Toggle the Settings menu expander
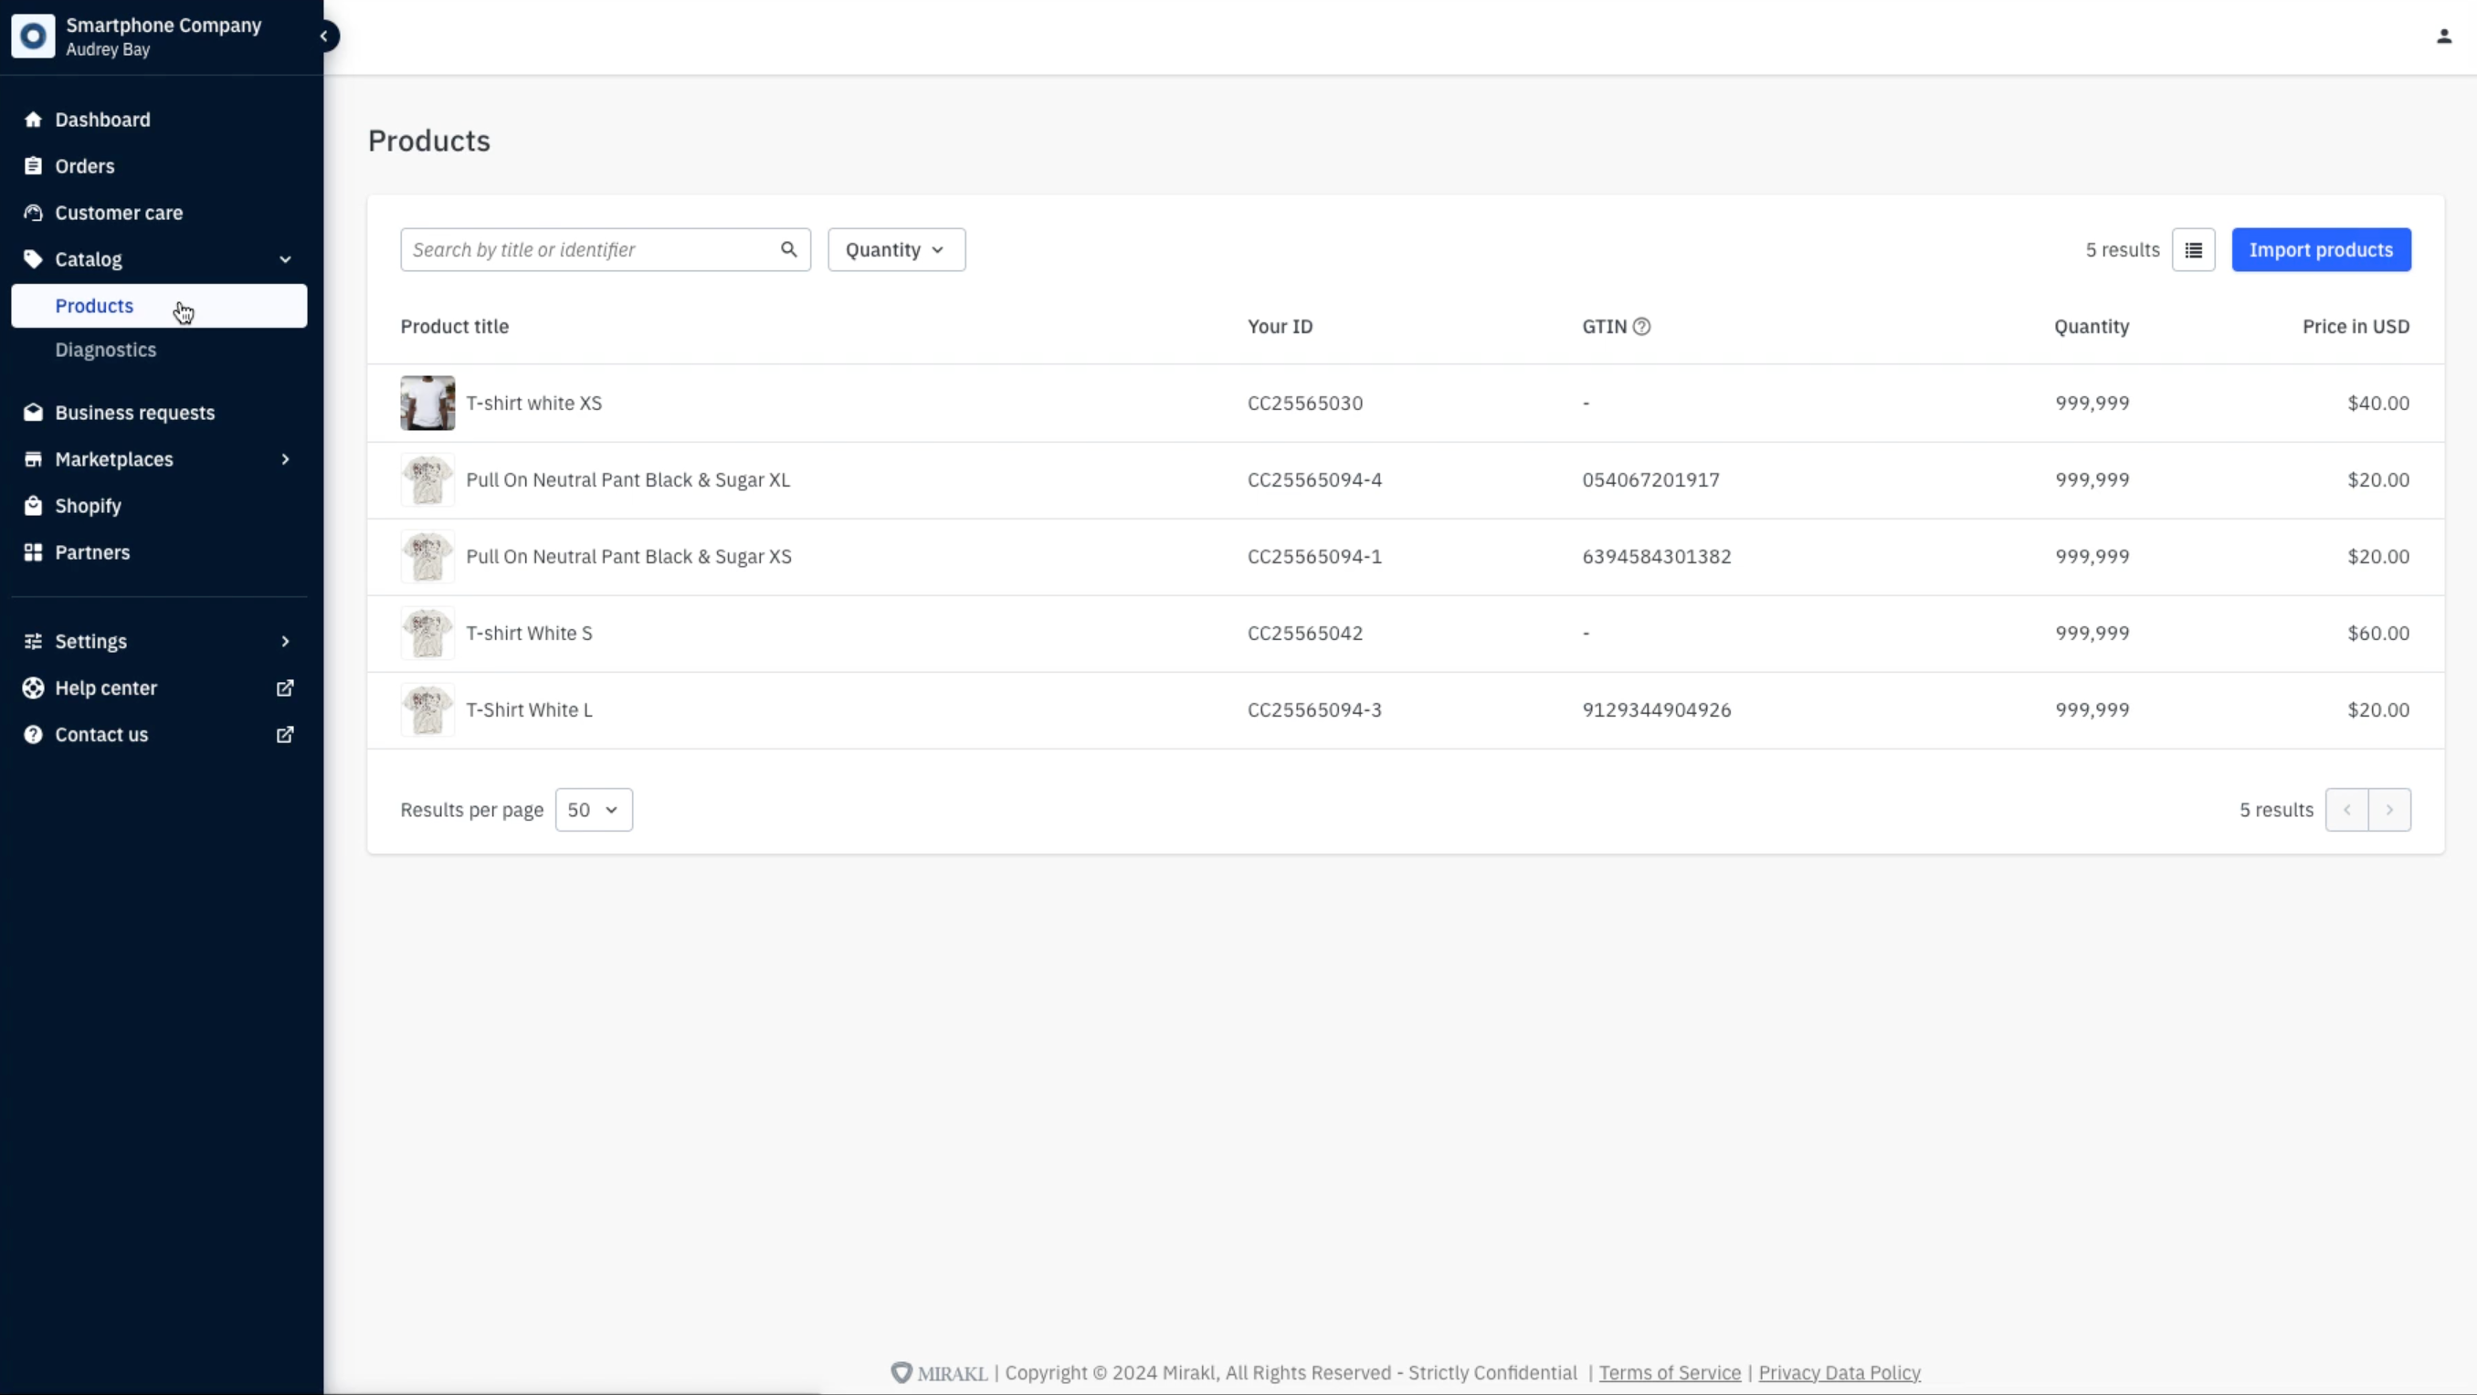2477x1395 pixels. pos(284,642)
